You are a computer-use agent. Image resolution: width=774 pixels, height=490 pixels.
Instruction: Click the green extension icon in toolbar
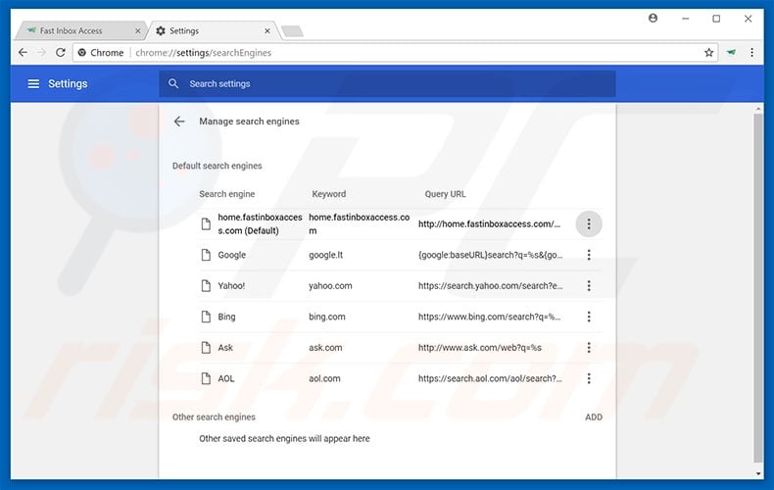click(x=731, y=52)
